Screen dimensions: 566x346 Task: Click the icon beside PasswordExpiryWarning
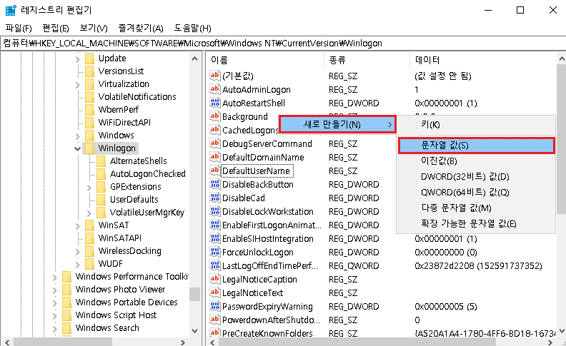[x=214, y=307]
